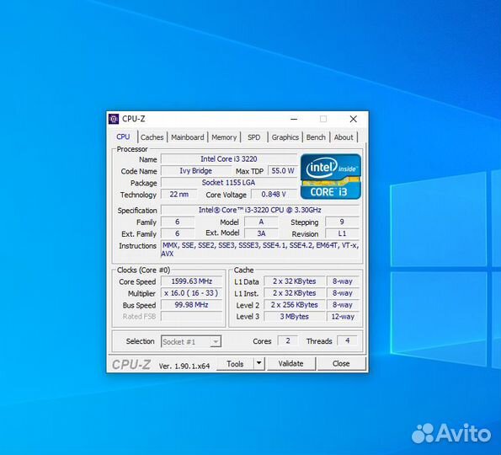This screenshot has width=501, height=455.
Task: Click the Ext. Model value 3A
Action: [x=261, y=233]
